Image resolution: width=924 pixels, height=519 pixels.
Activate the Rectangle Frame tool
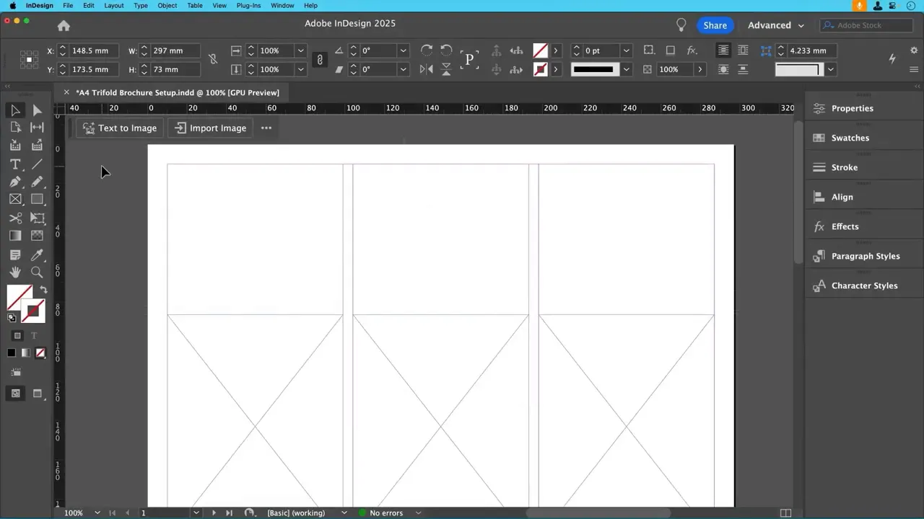15,200
